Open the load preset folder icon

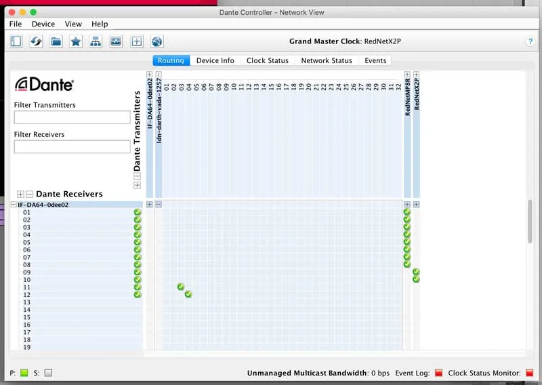click(x=56, y=41)
